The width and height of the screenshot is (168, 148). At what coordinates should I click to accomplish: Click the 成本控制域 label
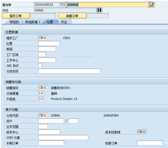click(113, 132)
